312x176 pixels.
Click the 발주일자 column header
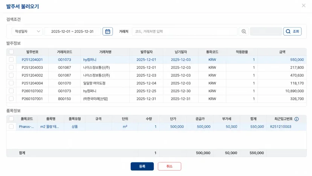(x=146, y=52)
